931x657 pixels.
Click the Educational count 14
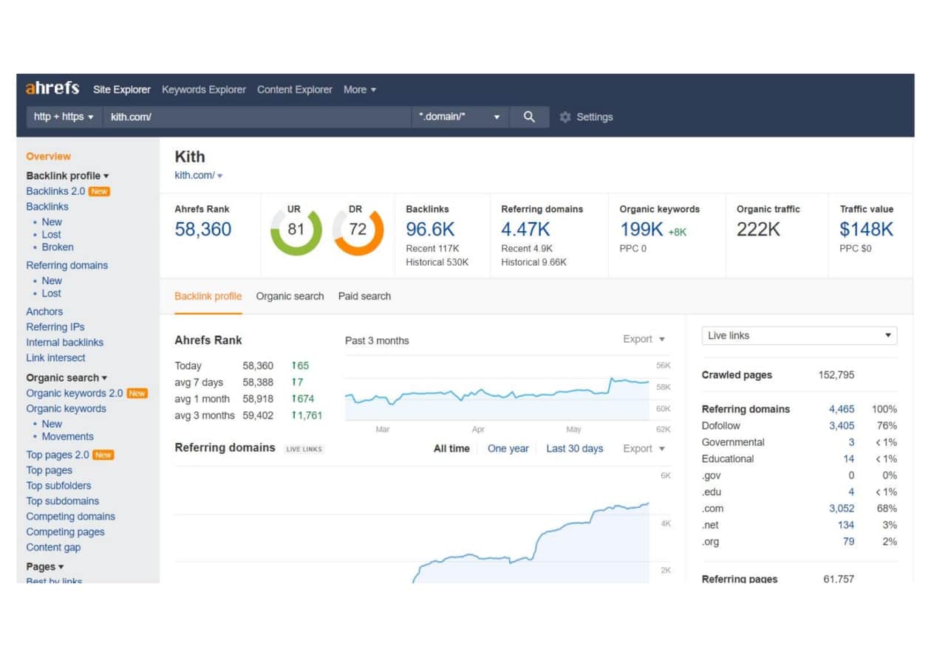[x=849, y=459]
